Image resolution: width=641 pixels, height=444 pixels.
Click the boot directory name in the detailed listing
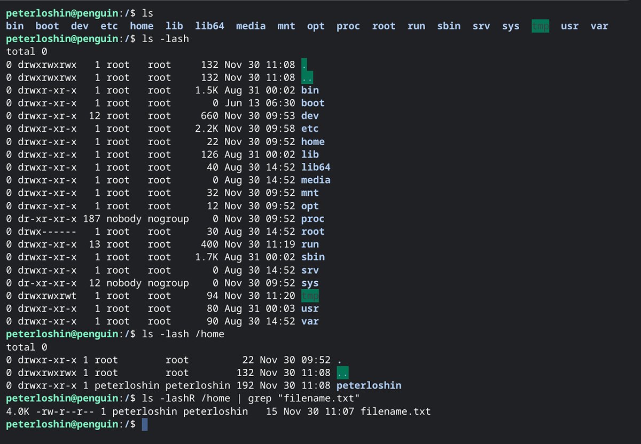[312, 103]
